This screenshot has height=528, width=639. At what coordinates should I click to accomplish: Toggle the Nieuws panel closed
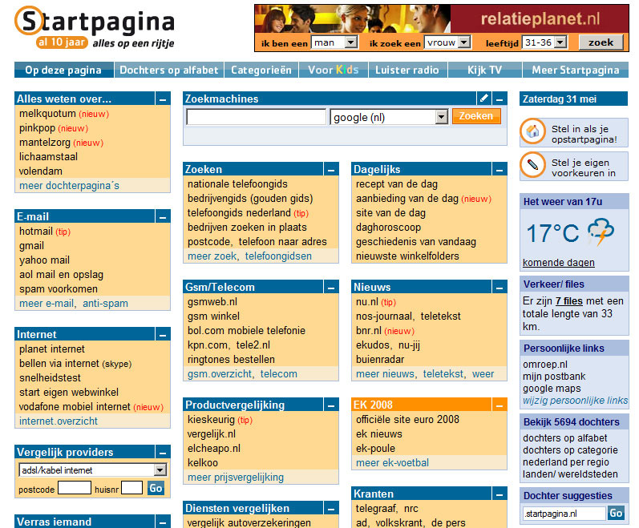pos(500,288)
